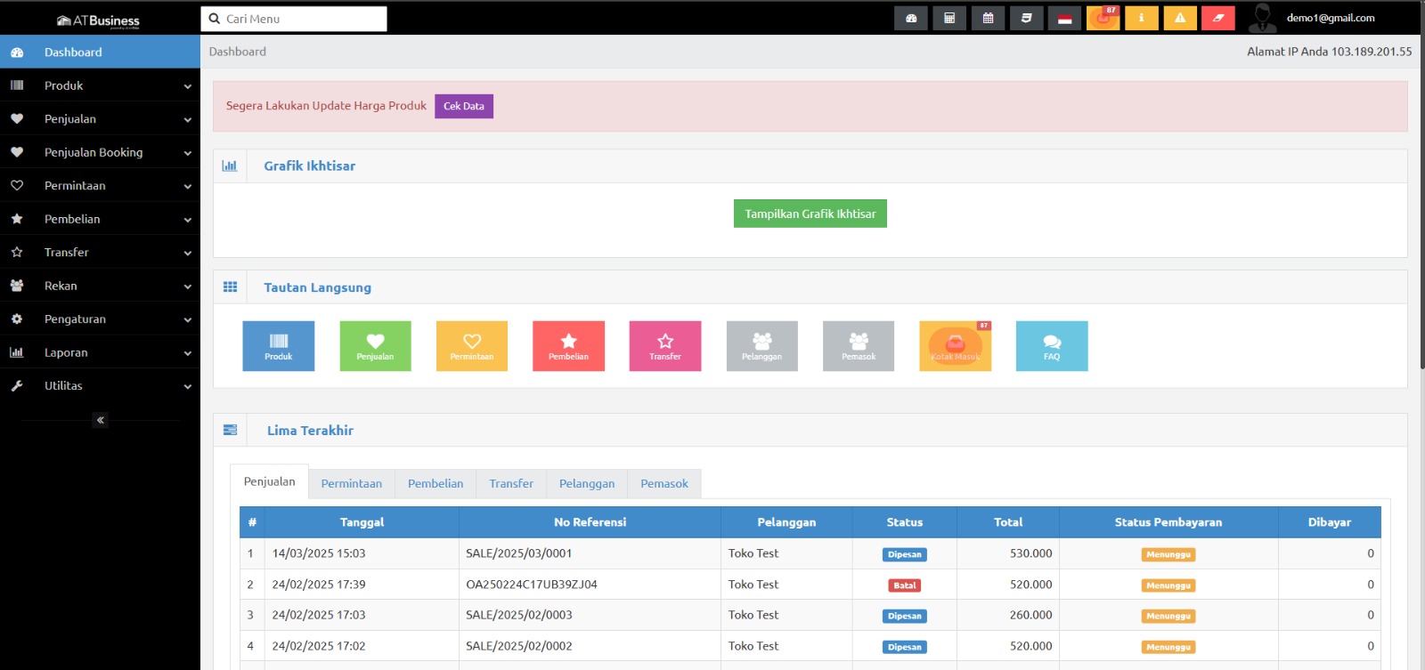Click reference OA250224C17UB39ZJ04
This screenshot has height=670, width=1425.
point(532,585)
